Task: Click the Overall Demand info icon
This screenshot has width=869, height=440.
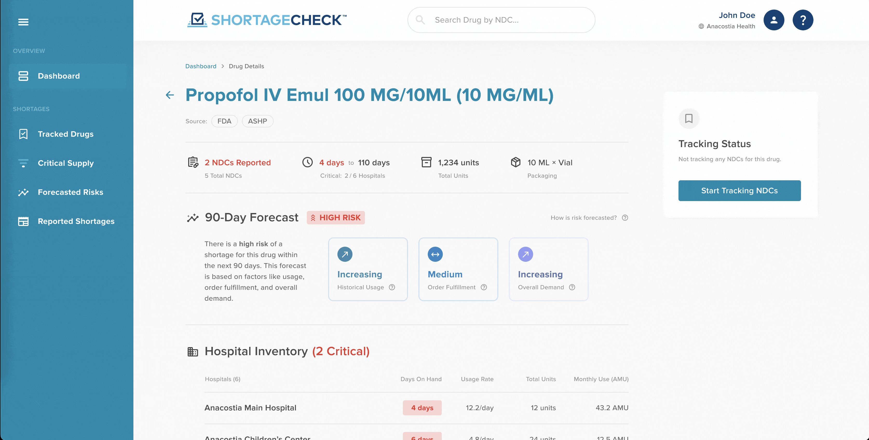Action: click(x=572, y=287)
